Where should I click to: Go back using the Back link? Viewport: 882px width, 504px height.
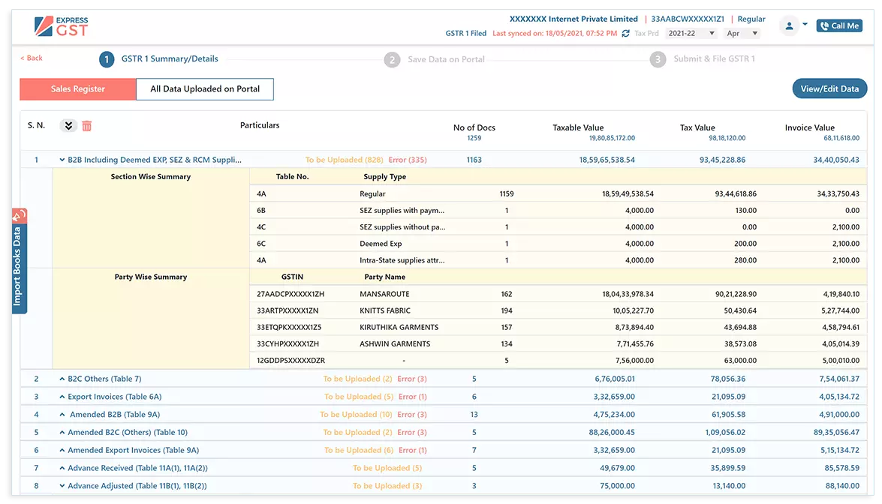click(32, 58)
